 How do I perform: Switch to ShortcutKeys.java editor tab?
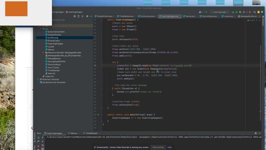point(209,16)
